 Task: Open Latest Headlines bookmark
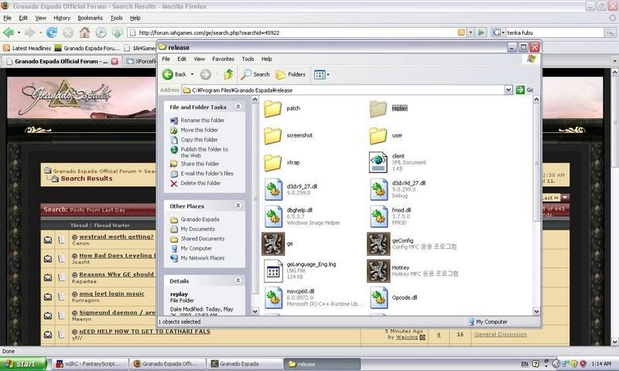pos(27,48)
